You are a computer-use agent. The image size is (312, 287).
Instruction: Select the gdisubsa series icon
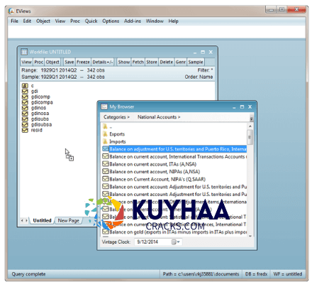pos(25,124)
